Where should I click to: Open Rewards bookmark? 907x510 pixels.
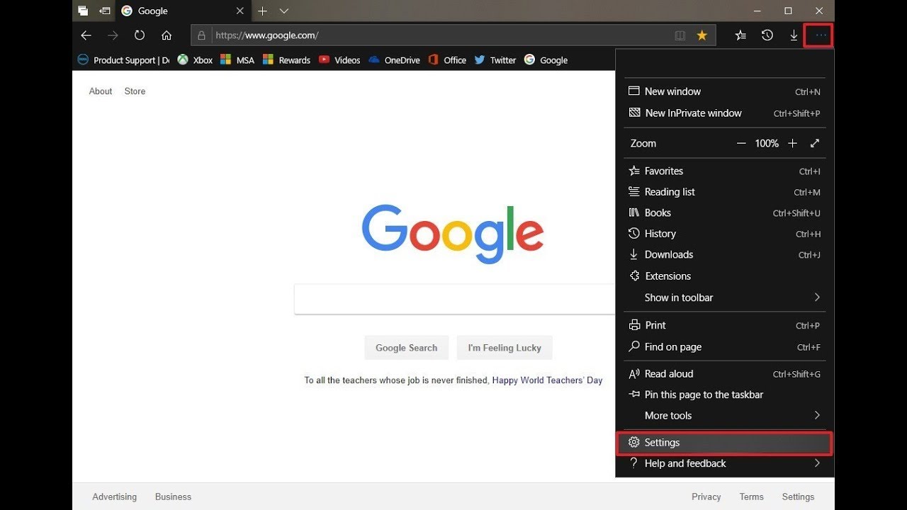pyautogui.click(x=286, y=60)
